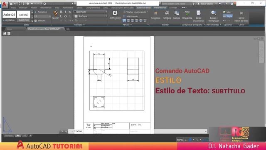The image size is (266, 150).
Task: Select the A4 layout tab
Action: point(18,136)
